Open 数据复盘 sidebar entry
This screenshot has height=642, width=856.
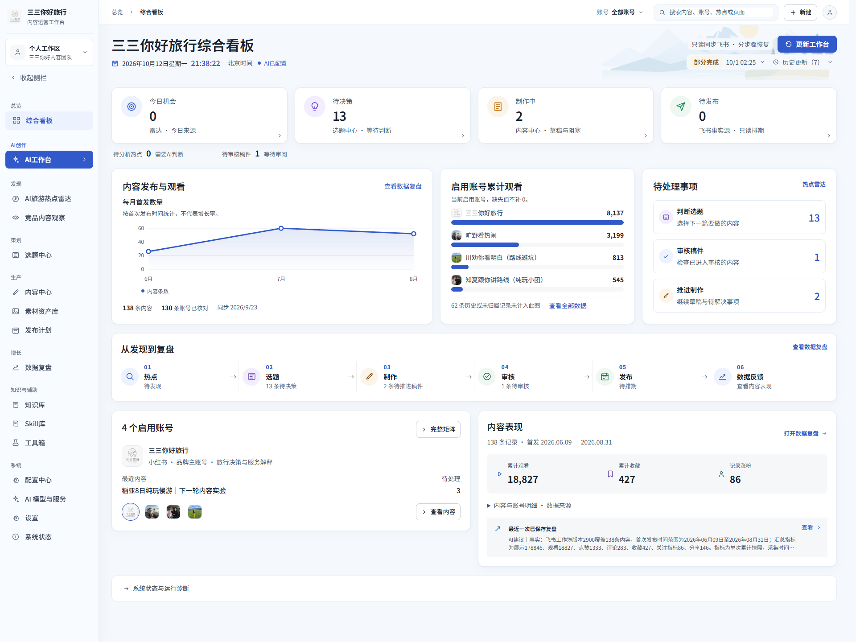tap(49, 368)
